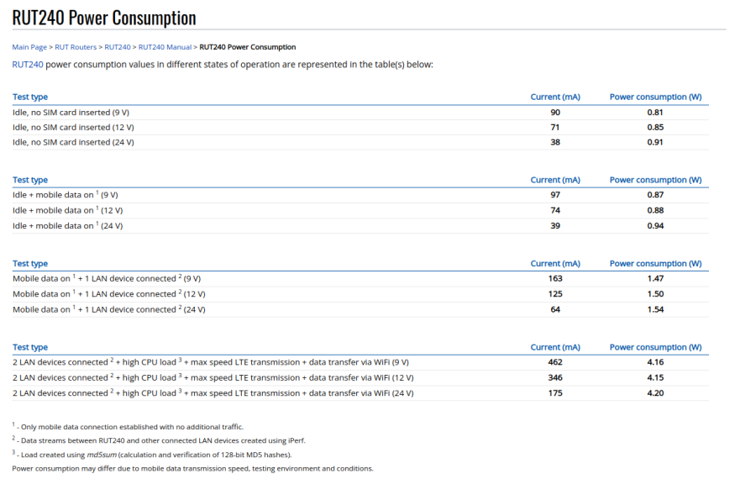Open the RUT240 breadcrumb link
Image resolution: width=756 pixels, height=479 pixels.
tap(118, 47)
